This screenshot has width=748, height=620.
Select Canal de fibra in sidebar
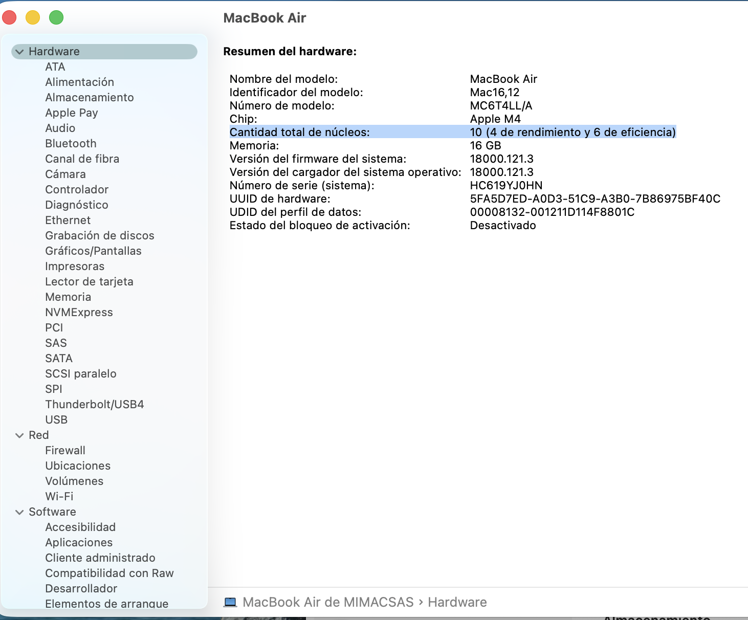(82, 159)
